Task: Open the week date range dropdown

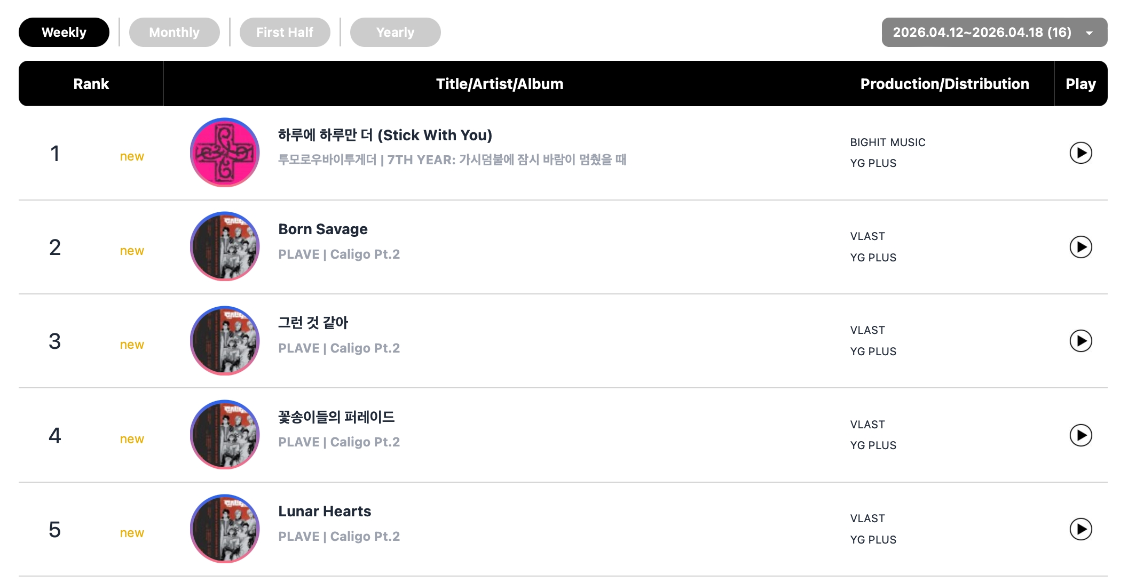Action: tap(994, 33)
